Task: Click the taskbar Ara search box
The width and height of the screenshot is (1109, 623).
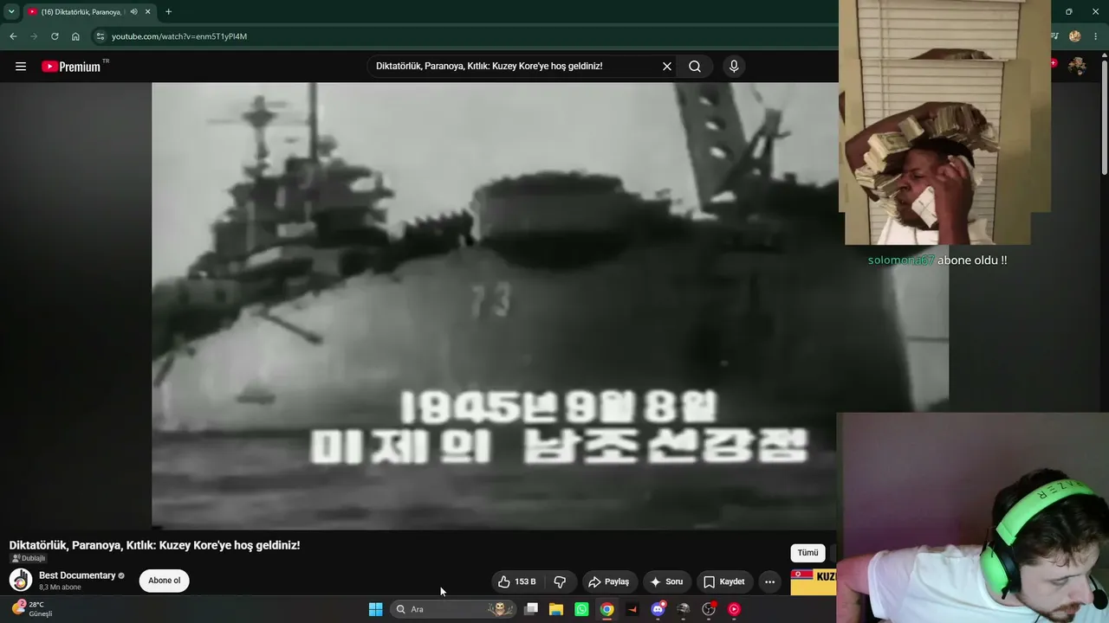Action: [454, 609]
